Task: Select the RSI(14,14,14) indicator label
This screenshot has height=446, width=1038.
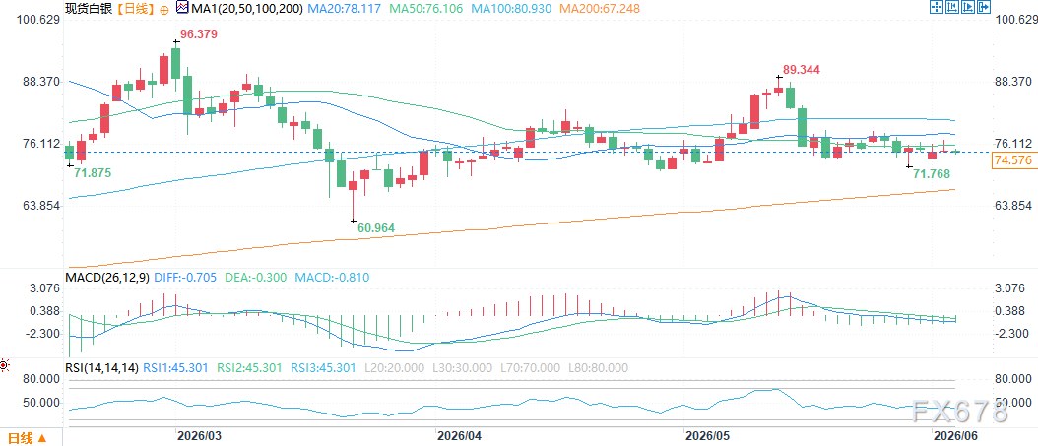Action: 101,368
